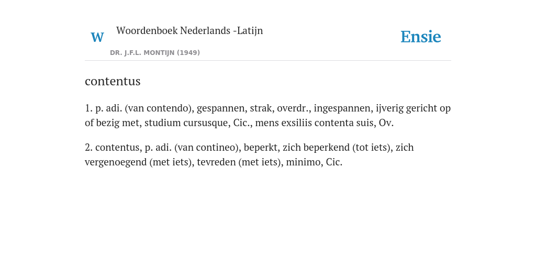Viewport: 536px width, 268px height.
Task: Click the 'Ov.' citation in entry one
Action: [386, 123]
